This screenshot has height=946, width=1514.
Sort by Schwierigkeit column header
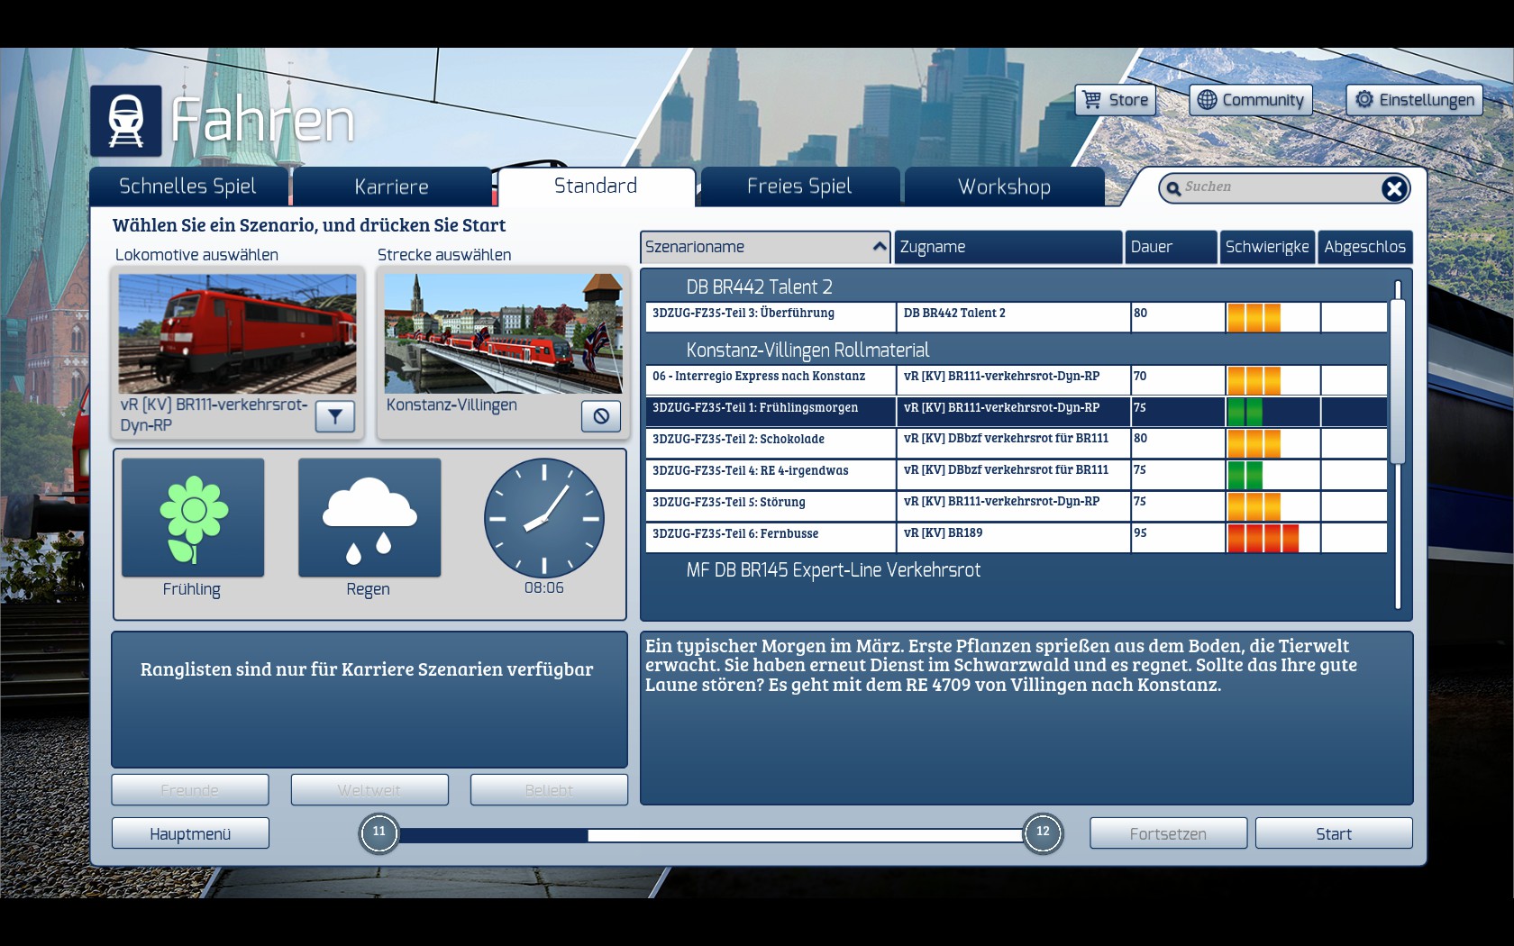coord(1267,247)
